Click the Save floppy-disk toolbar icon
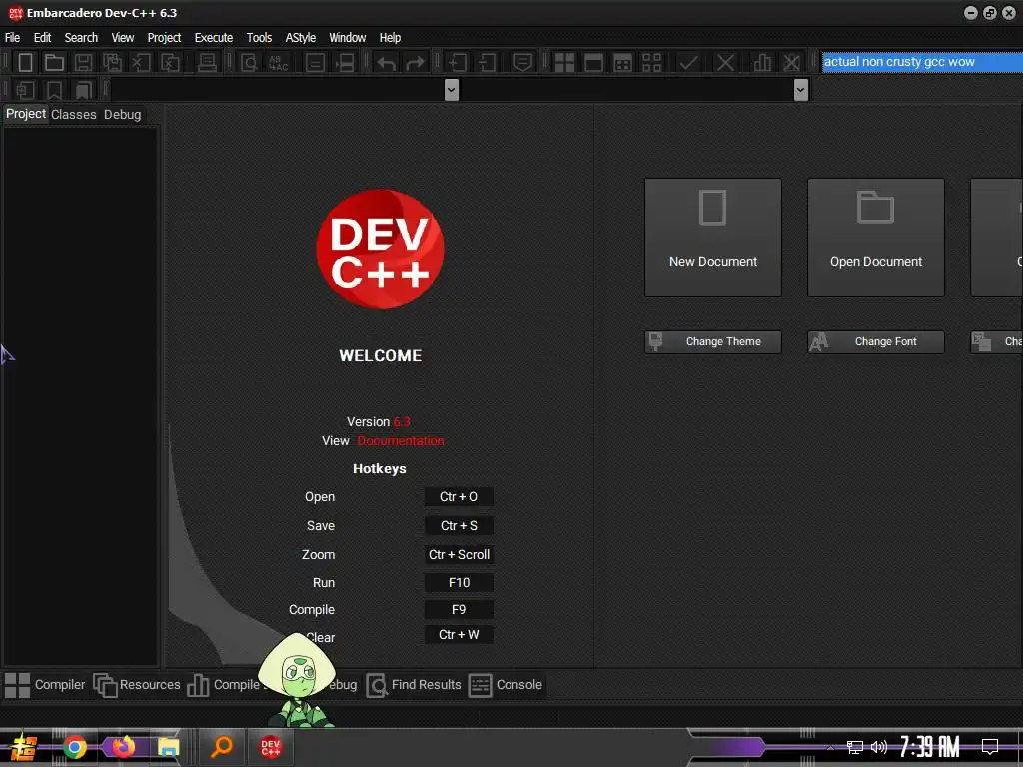 [83, 63]
